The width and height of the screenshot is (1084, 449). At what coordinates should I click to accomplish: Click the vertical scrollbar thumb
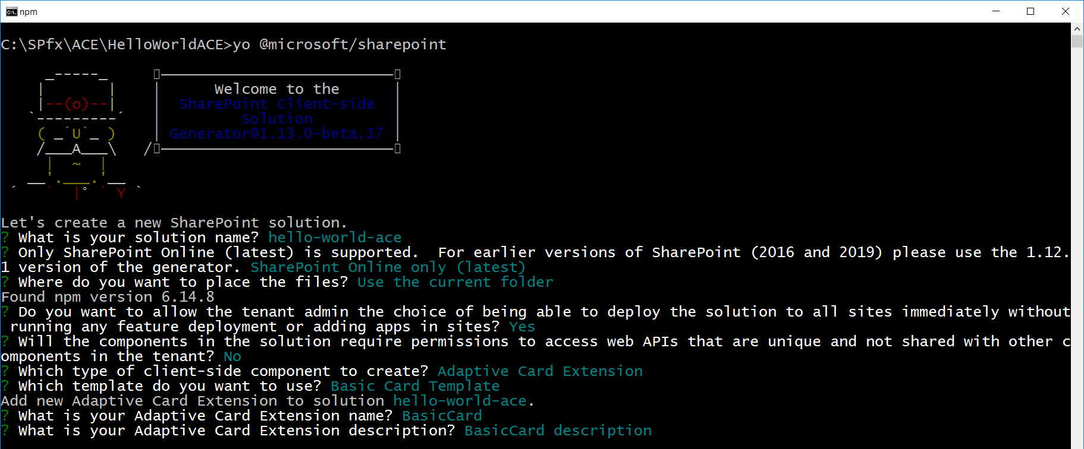[x=1077, y=41]
